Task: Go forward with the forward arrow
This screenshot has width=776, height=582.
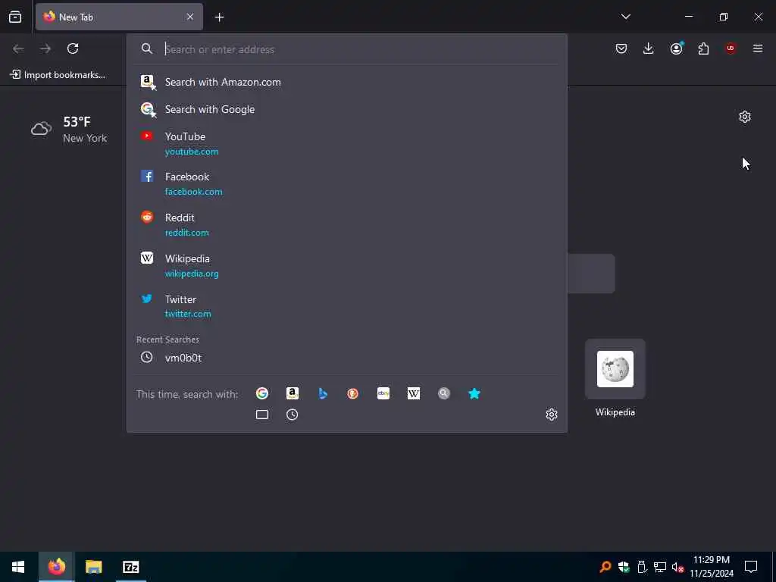Action: 45,48
